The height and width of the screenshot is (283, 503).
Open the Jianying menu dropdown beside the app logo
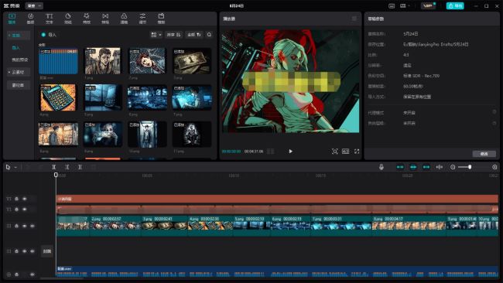[x=34, y=5]
